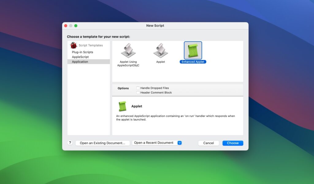Click the highlighted Enhanced Applet label
The height and width of the screenshot is (184, 314).
193,62
